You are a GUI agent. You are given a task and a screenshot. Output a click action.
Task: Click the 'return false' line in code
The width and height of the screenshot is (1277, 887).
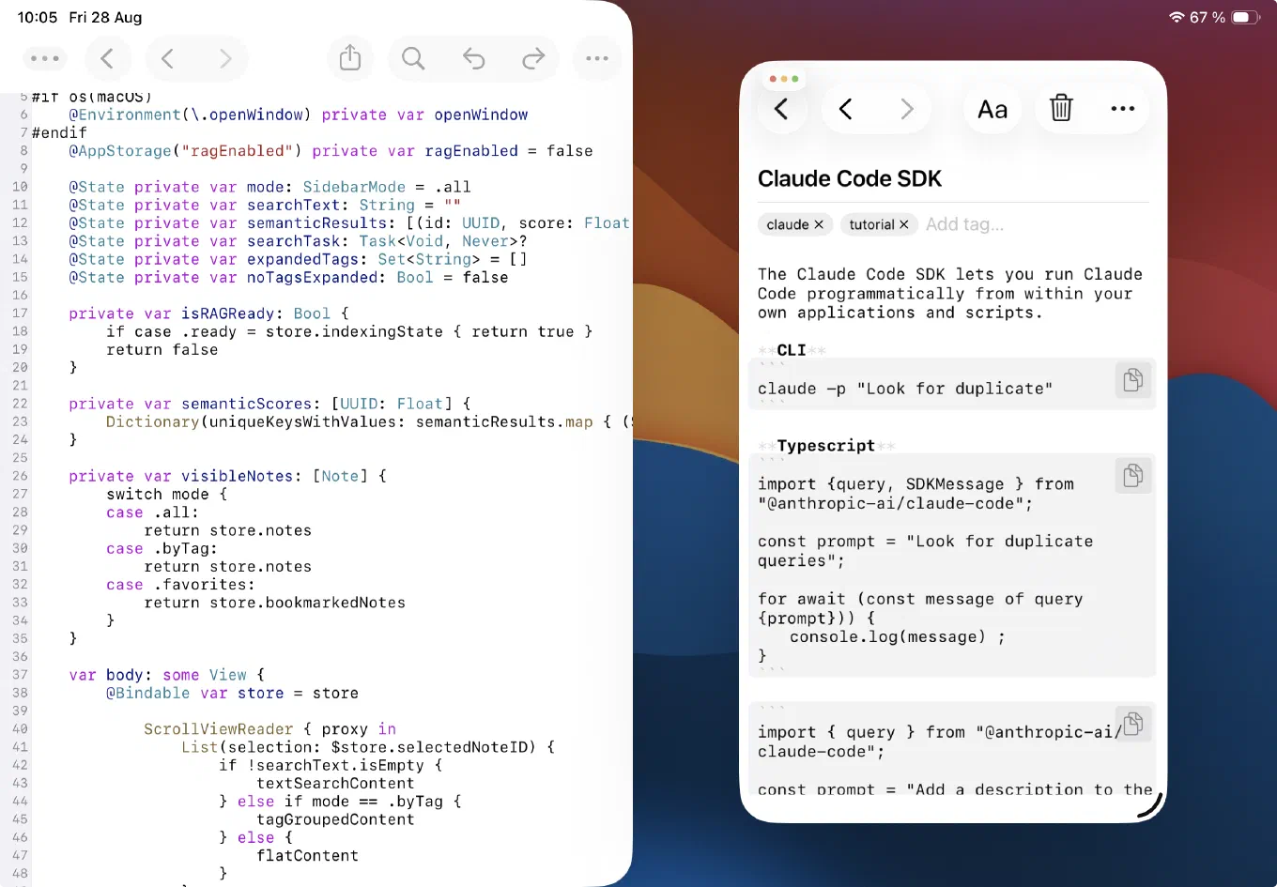click(x=162, y=350)
